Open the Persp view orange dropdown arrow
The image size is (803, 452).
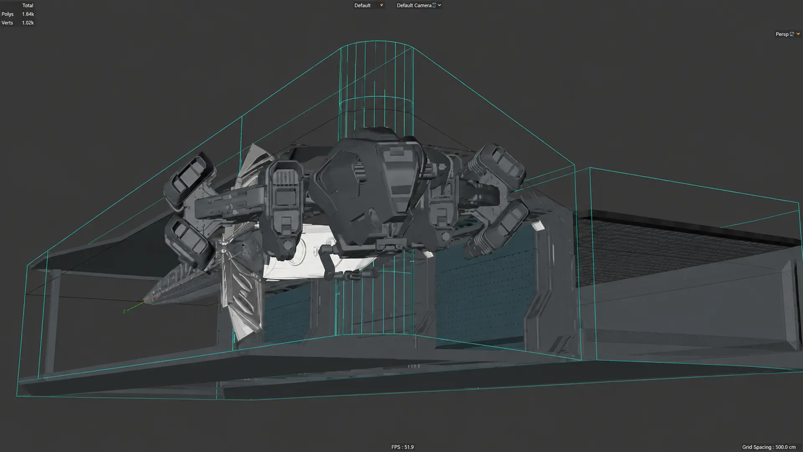[798, 34]
